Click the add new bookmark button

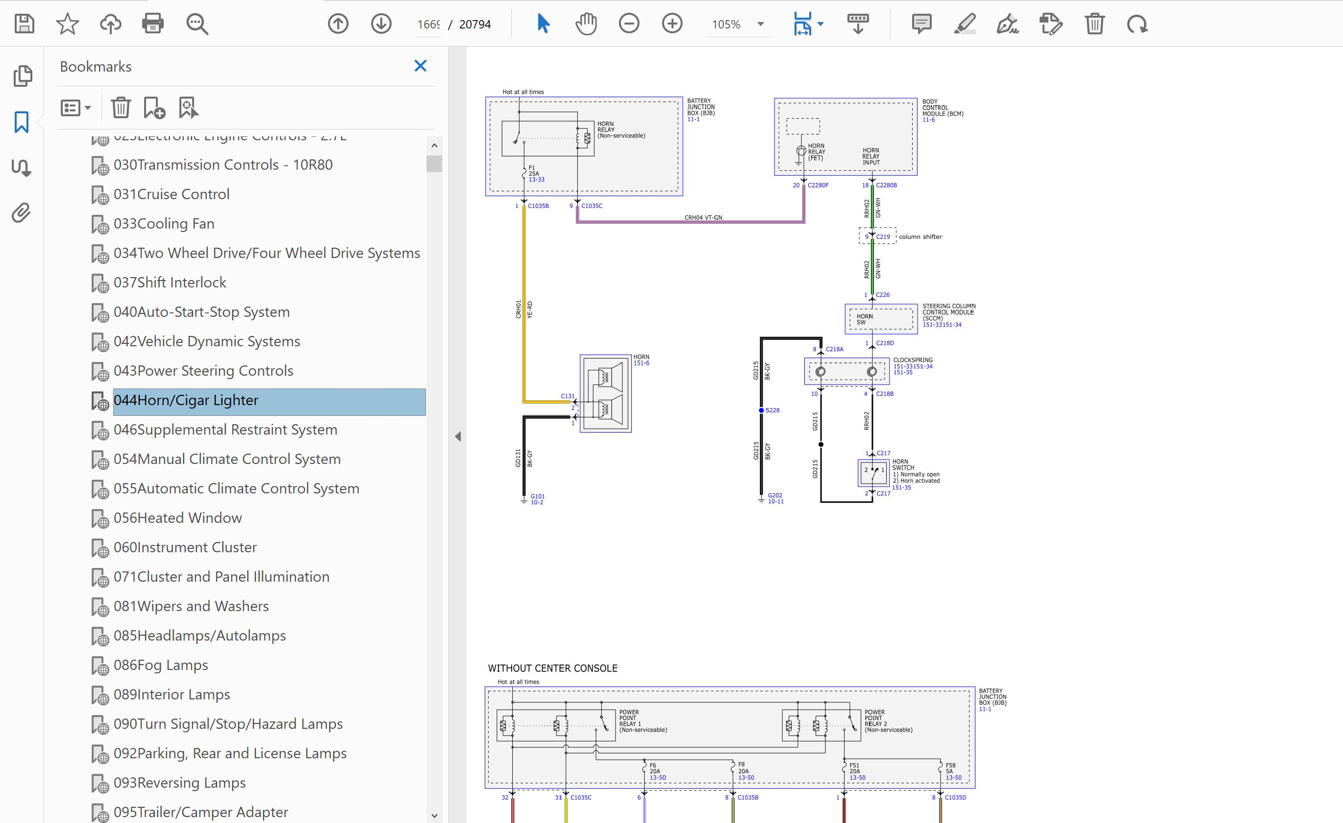[x=154, y=108]
